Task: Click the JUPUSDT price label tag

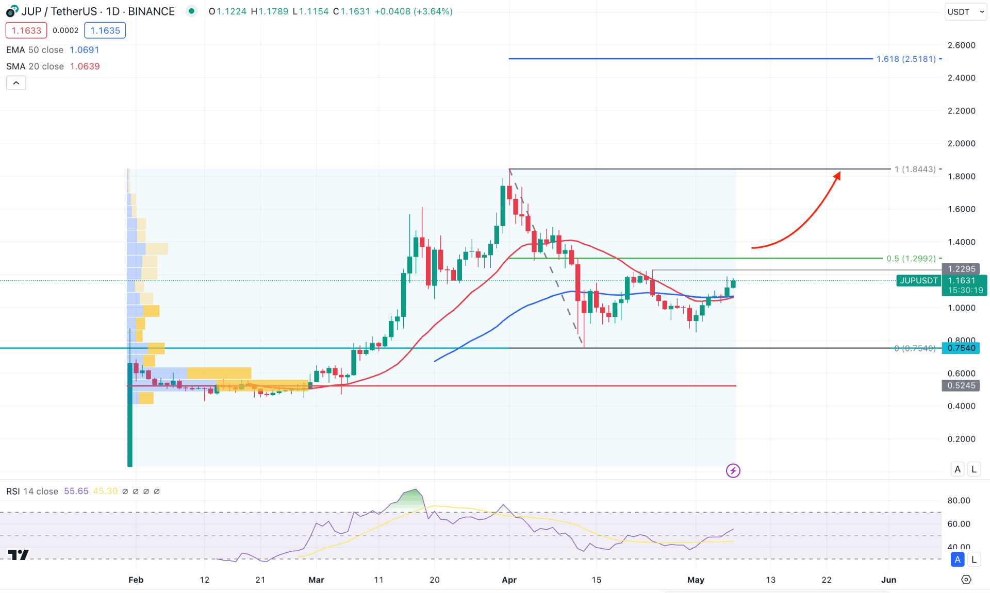Action: (919, 281)
